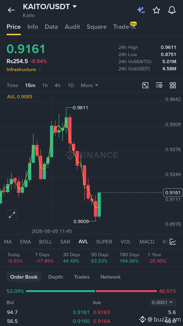Screen dimensions: 183x326
Task: Select the 1D timeframe
Action: pyautogui.click(x=71, y=85)
